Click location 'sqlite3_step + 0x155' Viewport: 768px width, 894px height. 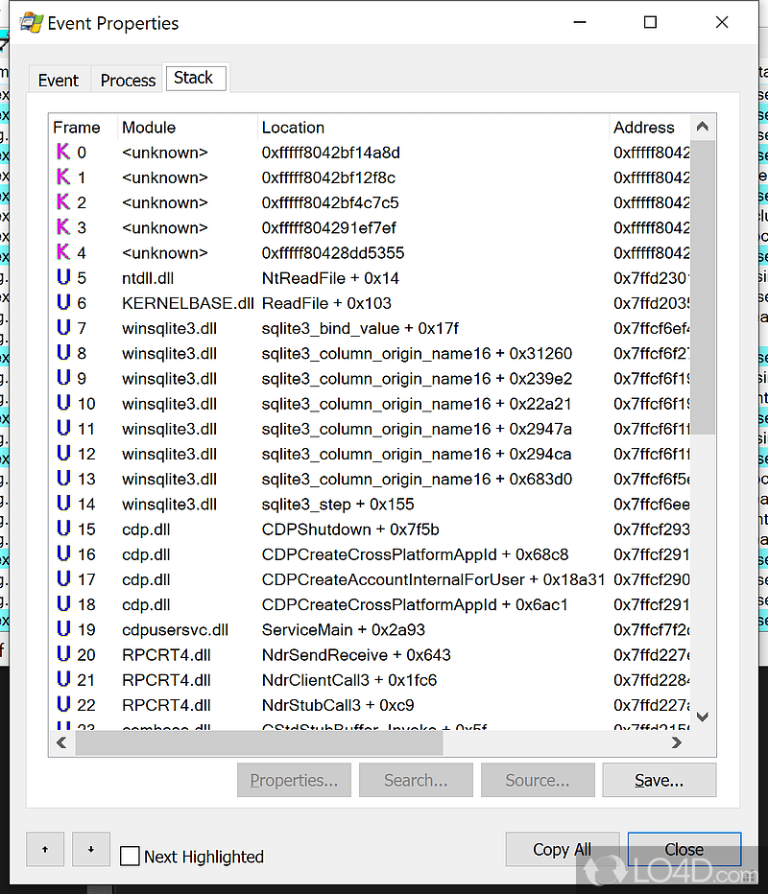(338, 504)
